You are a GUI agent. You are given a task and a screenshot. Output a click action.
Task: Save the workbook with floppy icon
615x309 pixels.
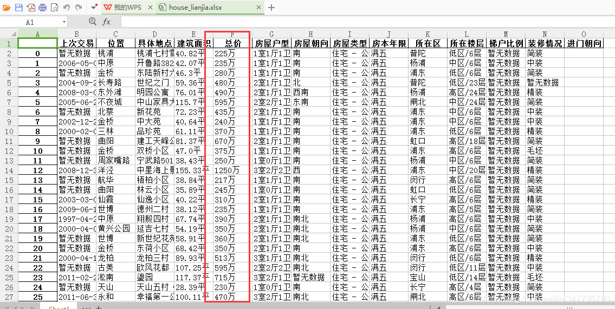click(x=18, y=8)
